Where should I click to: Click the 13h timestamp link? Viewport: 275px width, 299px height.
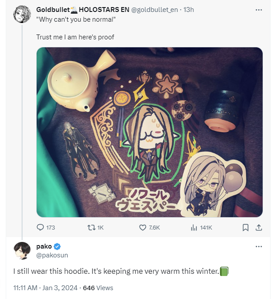(188, 10)
